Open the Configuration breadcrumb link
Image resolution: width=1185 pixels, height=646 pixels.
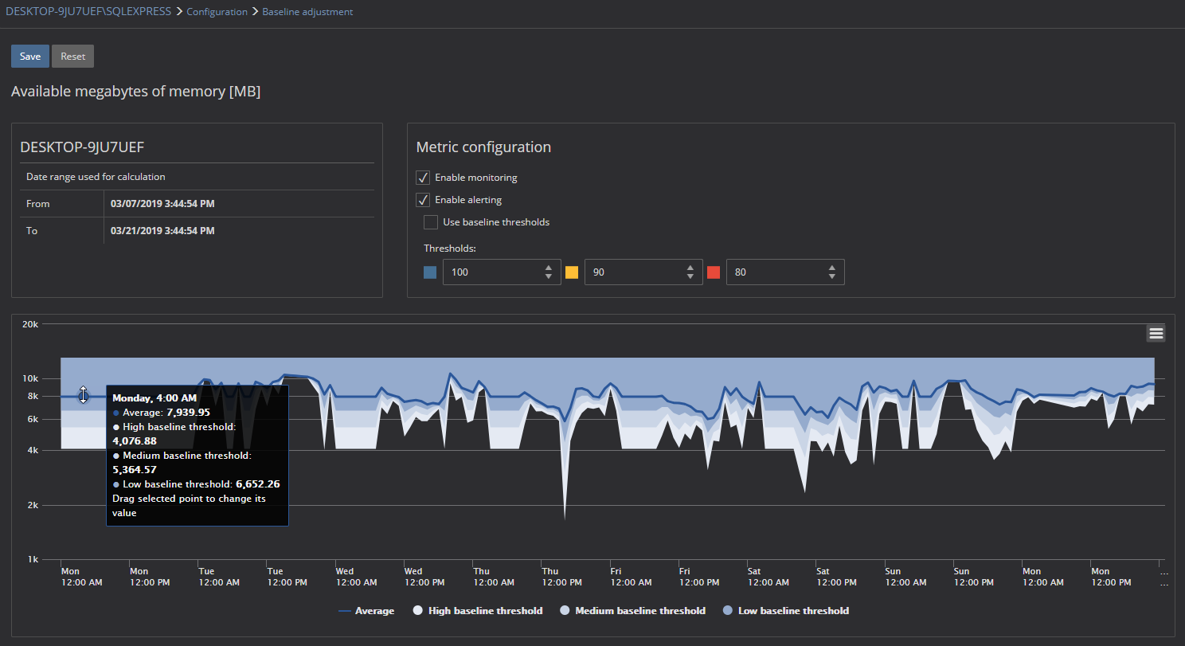click(217, 12)
